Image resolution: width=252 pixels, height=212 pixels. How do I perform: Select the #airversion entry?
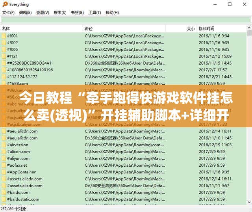pos(17,145)
